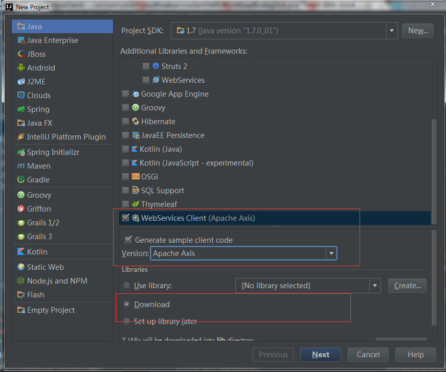Click the Clouds icon
This screenshot has width=446, height=372.
(x=21, y=95)
